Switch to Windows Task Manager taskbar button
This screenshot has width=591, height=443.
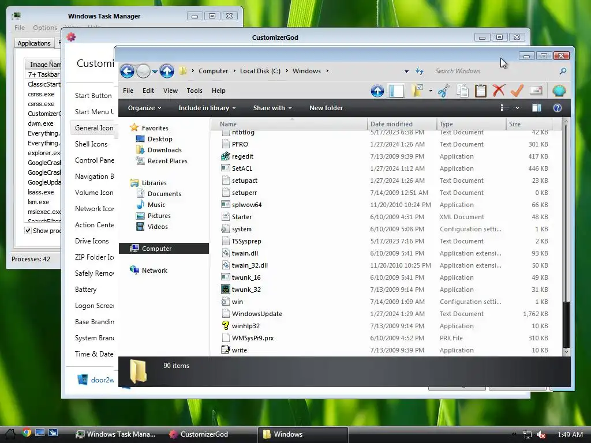(x=116, y=434)
